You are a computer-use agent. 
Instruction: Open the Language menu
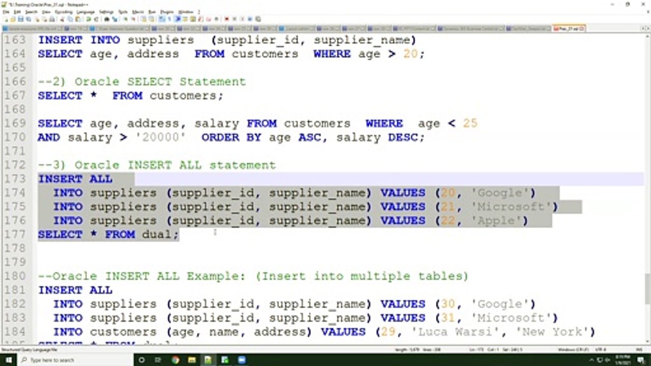click(85, 12)
